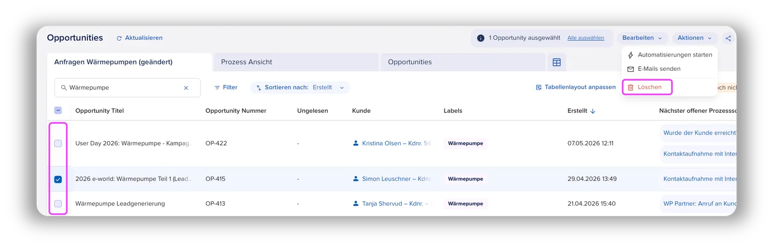
Task: Click the info icon in selection banner
Action: tap(481, 38)
